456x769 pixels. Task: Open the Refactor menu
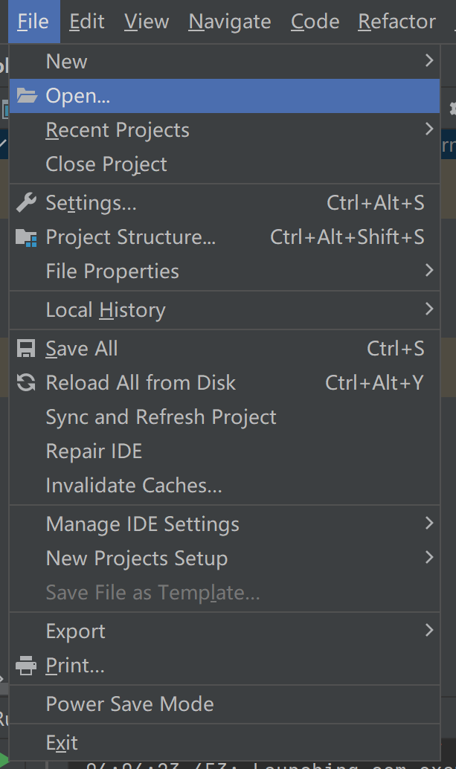point(396,22)
